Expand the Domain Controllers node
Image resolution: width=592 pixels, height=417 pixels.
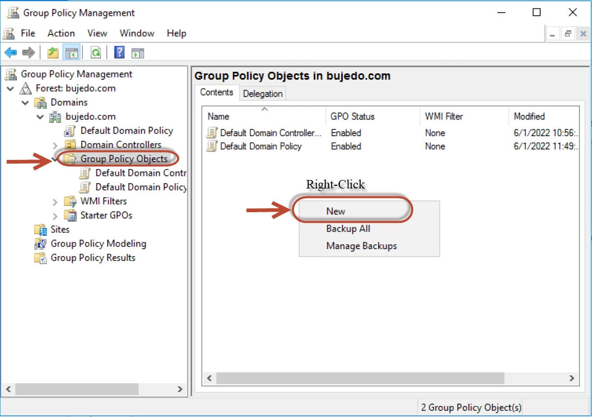pos(55,145)
